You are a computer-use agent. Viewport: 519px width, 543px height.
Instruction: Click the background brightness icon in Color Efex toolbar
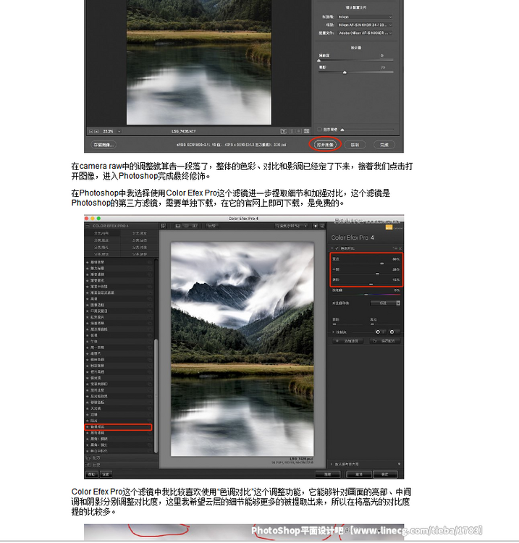(316, 226)
